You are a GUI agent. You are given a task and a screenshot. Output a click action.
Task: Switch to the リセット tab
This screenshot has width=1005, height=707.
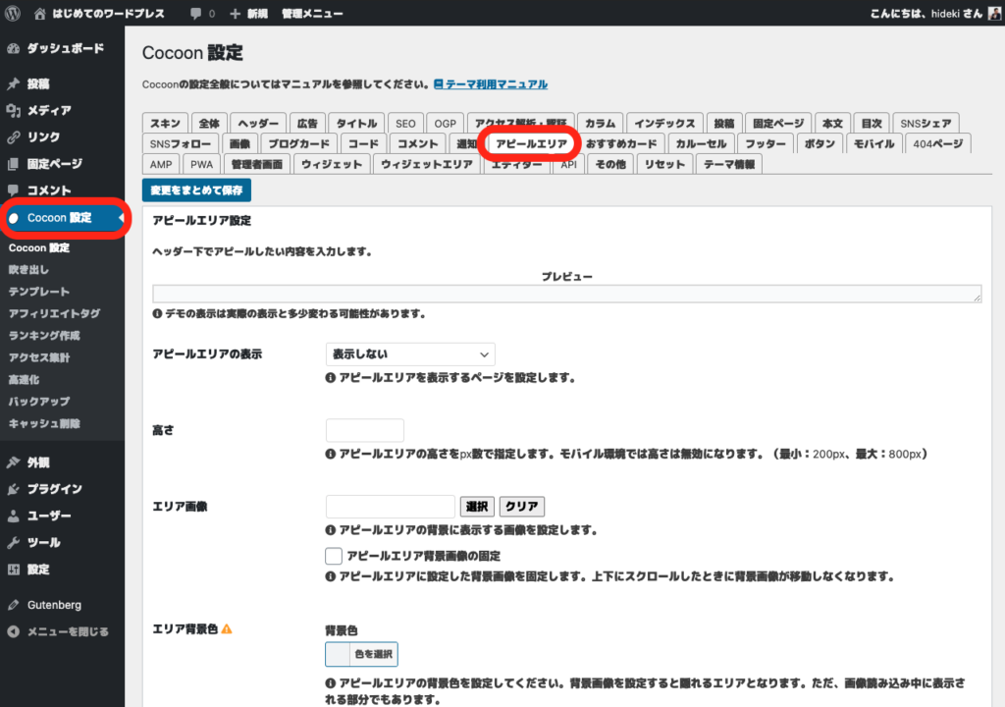tap(664, 164)
